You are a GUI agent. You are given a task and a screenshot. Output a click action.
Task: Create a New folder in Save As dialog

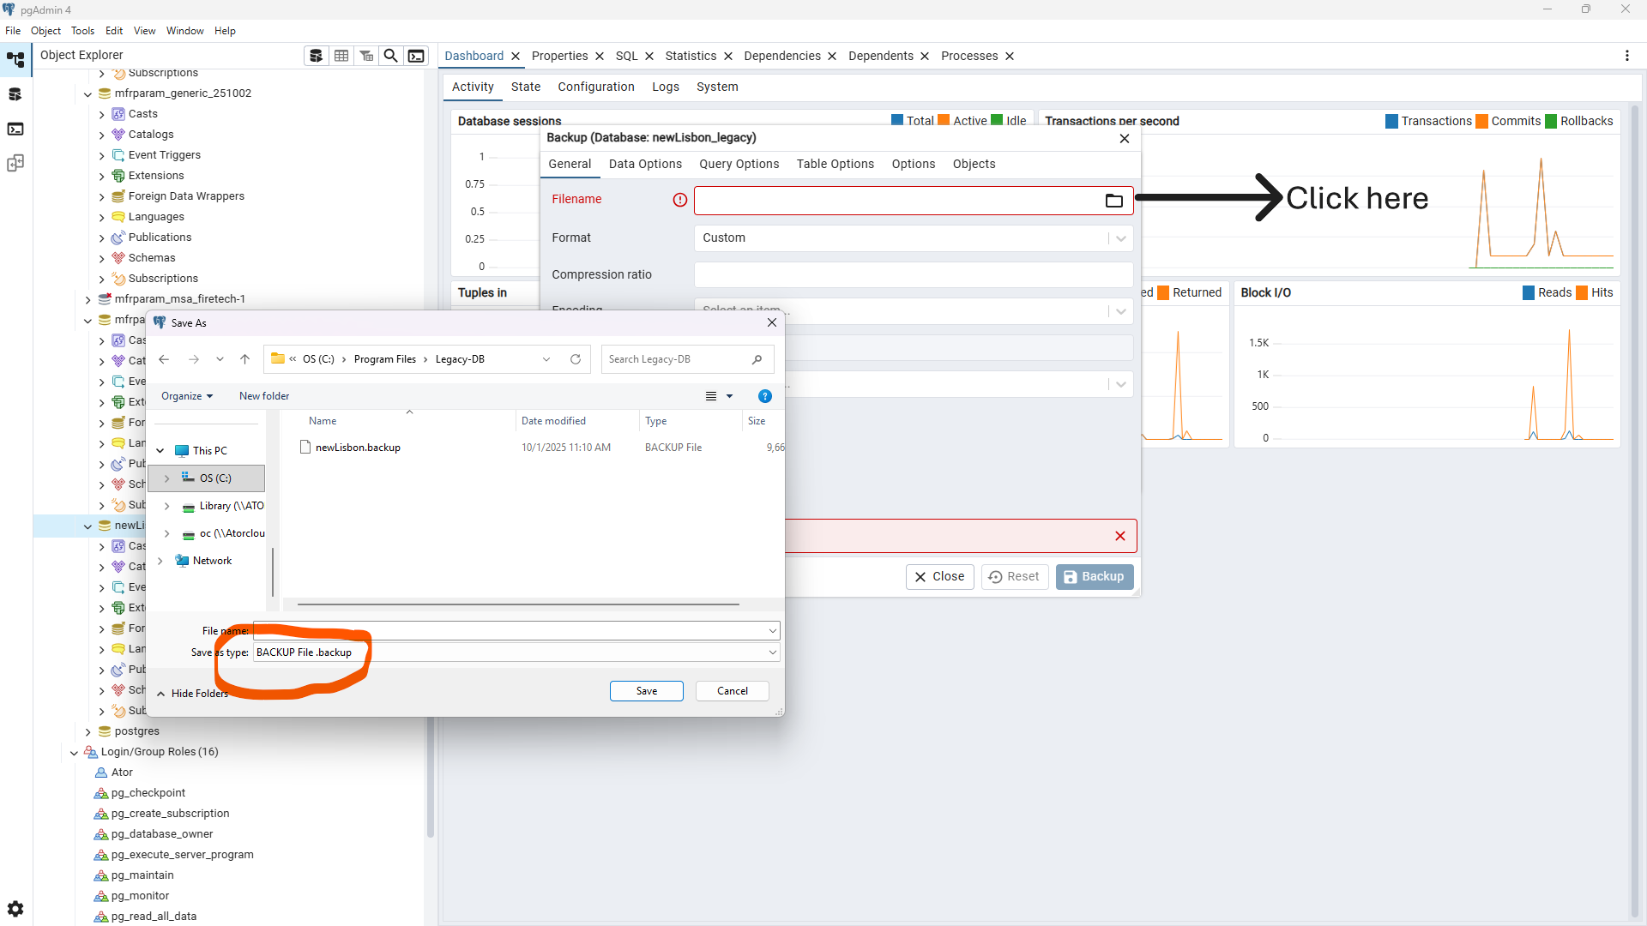(x=264, y=395)
